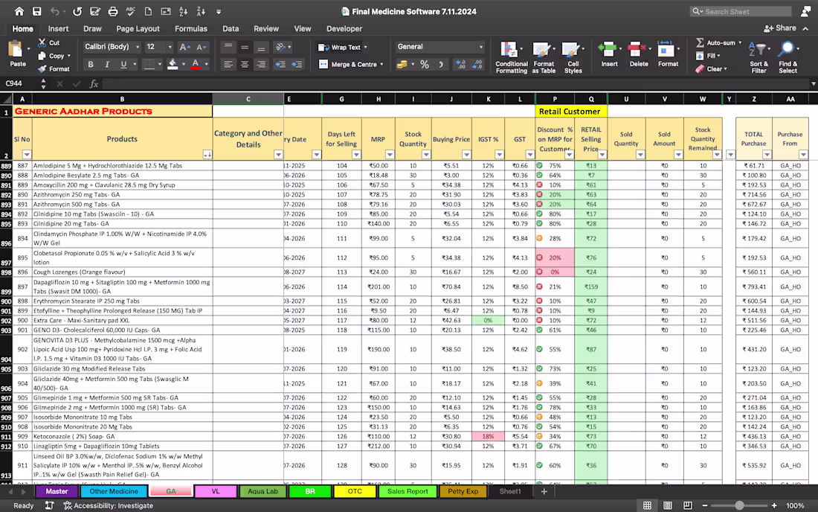Open the fill colour swatch

tap(173, 64)
